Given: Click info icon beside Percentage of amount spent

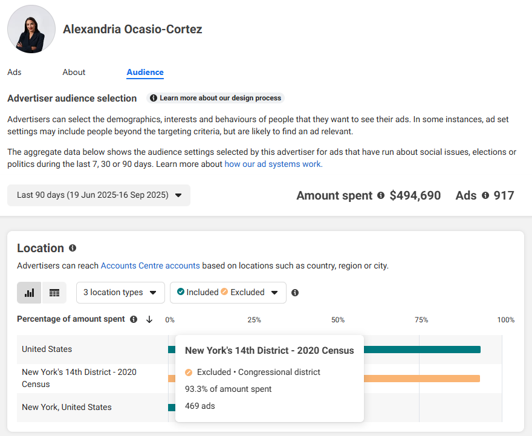Looking at the screenshot, I should click(x=134, y=319).
